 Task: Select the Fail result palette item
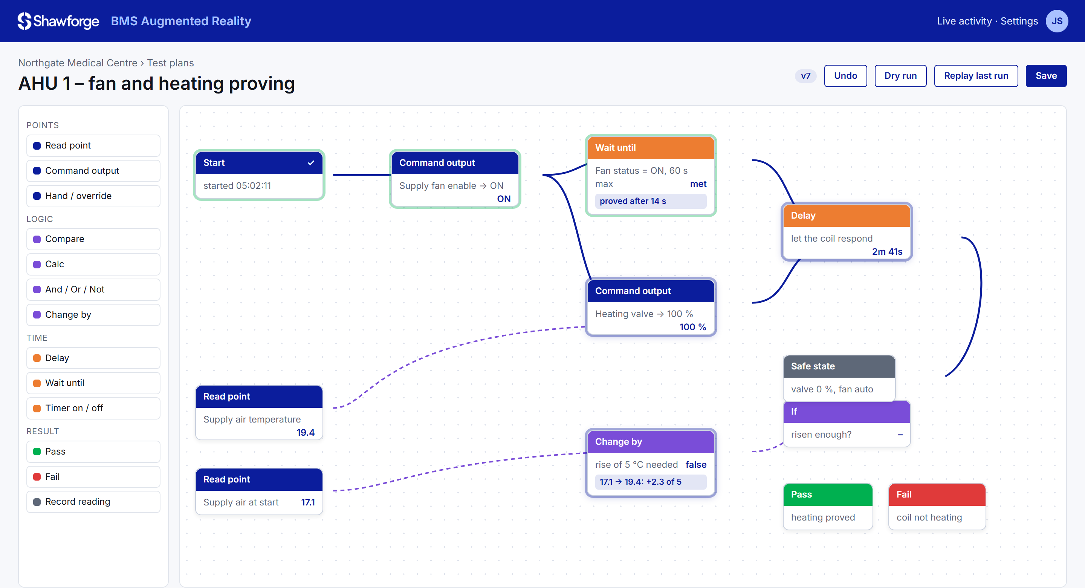(x=93, y=477)
